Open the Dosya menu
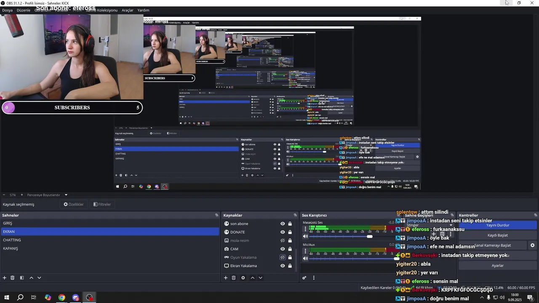Image resolution: width=539 pixels, height=303 pixels. (7, 10)
